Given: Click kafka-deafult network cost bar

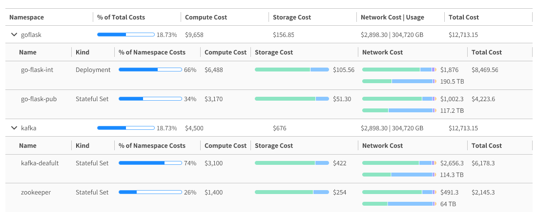Looking at the screenshot, I should pos(399,163).
